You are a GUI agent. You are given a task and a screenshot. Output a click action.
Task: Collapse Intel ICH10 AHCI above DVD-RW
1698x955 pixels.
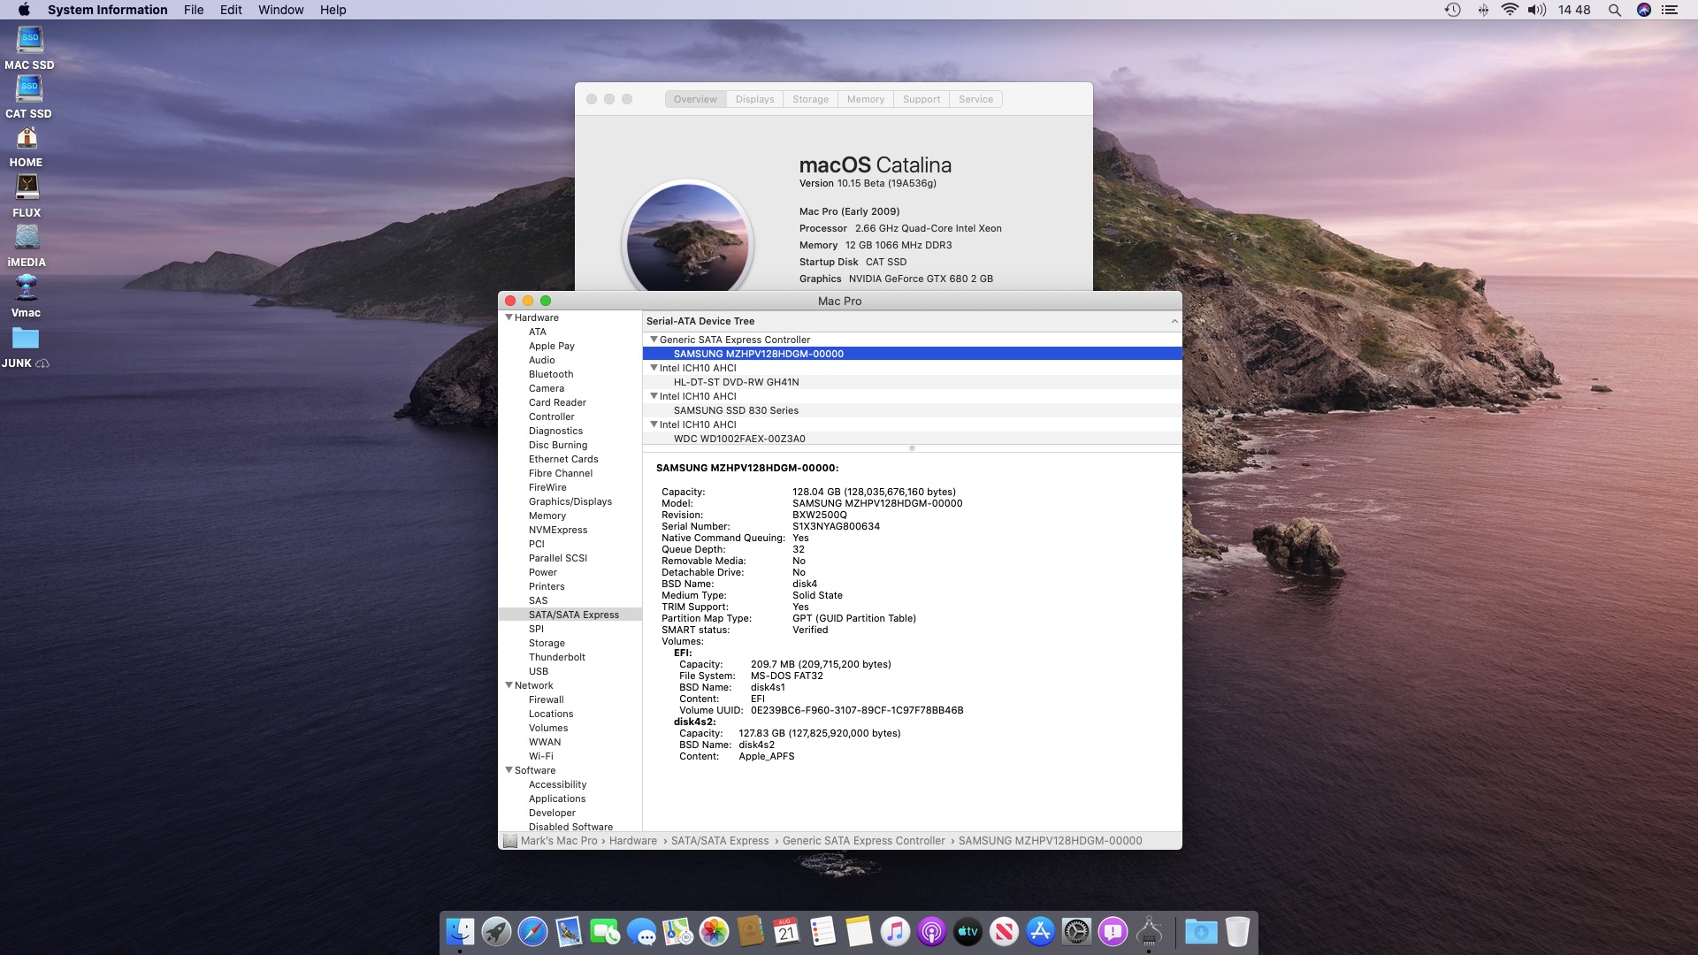(654, 368)
